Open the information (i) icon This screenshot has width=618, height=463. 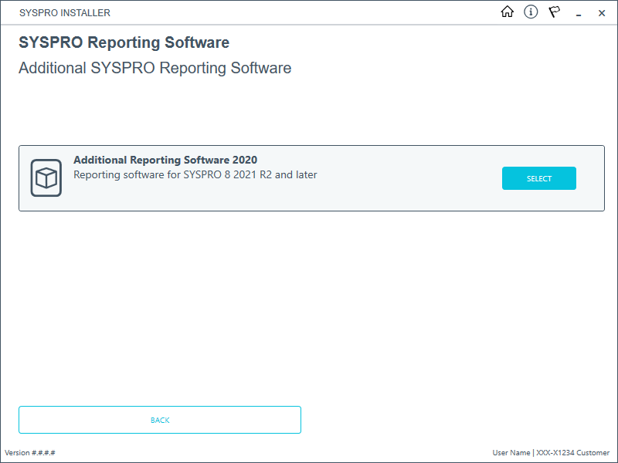coord(531,12)
